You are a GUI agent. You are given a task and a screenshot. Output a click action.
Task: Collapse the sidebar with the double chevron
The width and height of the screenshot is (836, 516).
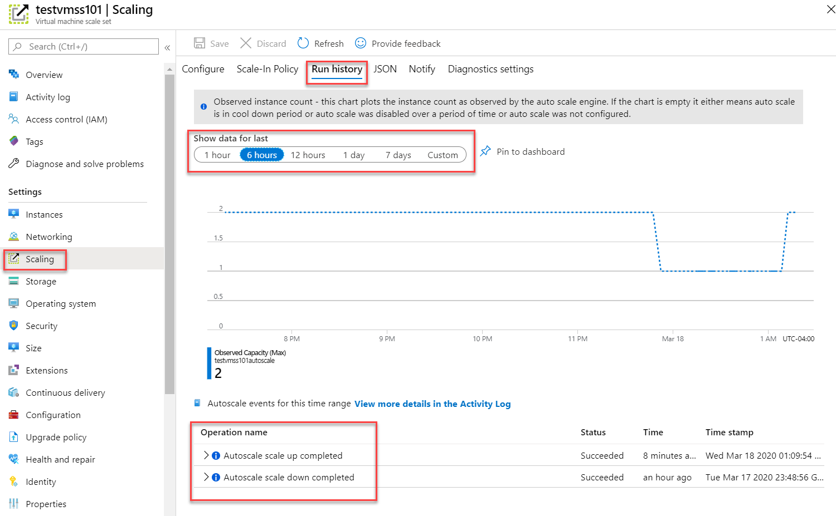167,47
